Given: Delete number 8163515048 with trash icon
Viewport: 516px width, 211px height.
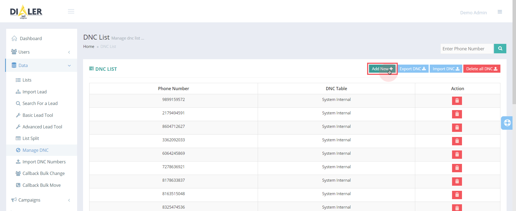Looking at the screenshot, I should coord(457,195).
